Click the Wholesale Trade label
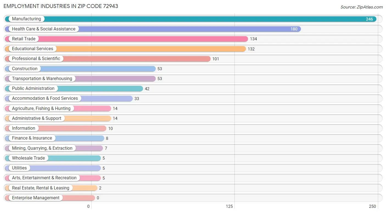Viewport: 386px width, 213px height. (29, 158)
